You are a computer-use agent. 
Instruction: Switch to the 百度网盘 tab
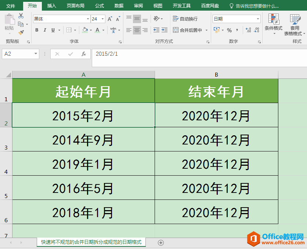210,6
